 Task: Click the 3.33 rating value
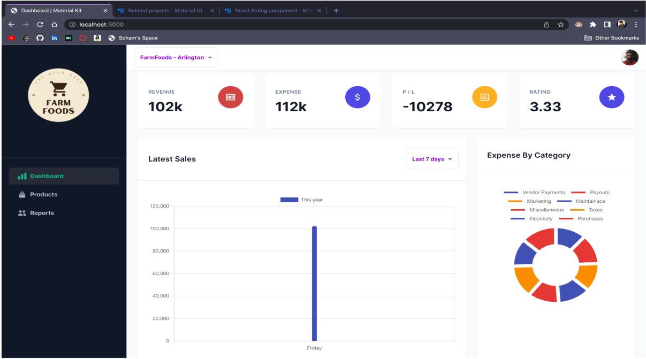click(x=545, y=106)
